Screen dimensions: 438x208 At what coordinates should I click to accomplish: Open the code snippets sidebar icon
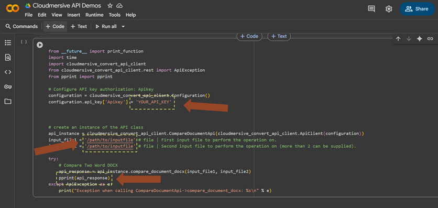[8, 72]
